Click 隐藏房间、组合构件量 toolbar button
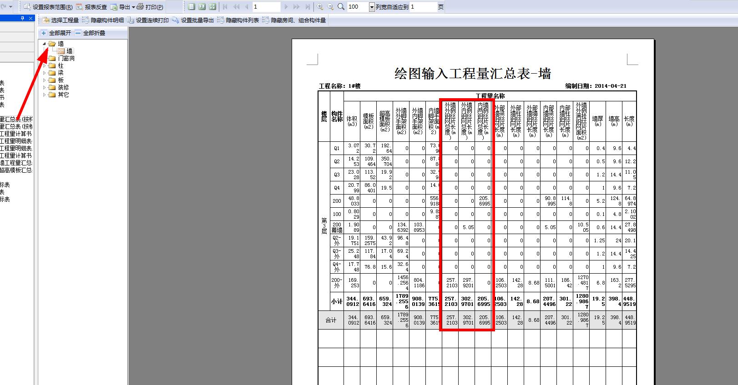 coord(294,20)
